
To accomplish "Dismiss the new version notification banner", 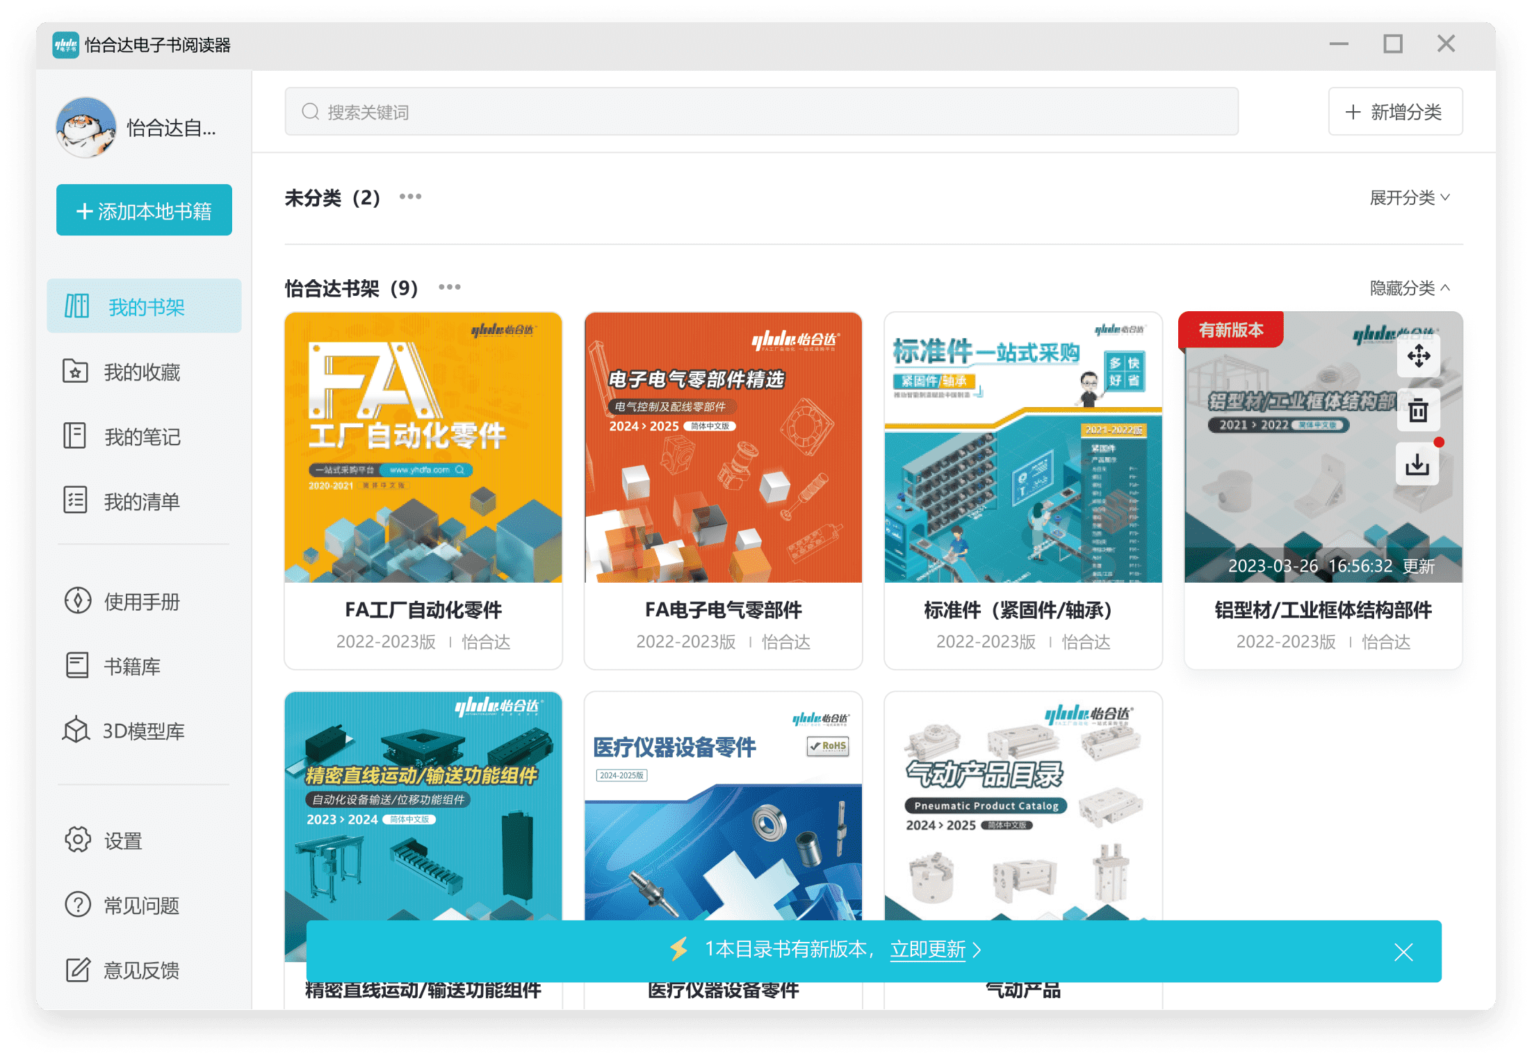I will [1403, 952].
